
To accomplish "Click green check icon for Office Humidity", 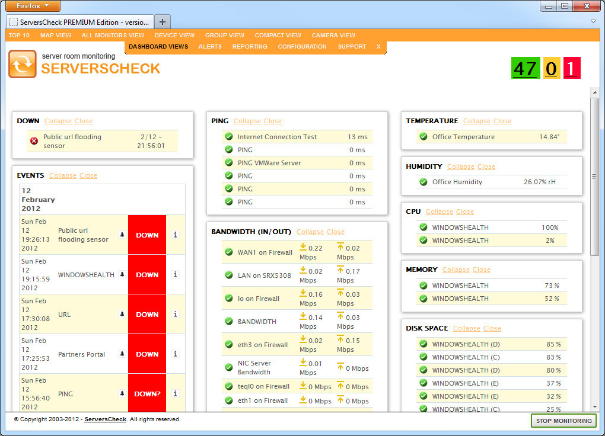I will [423, 182].
